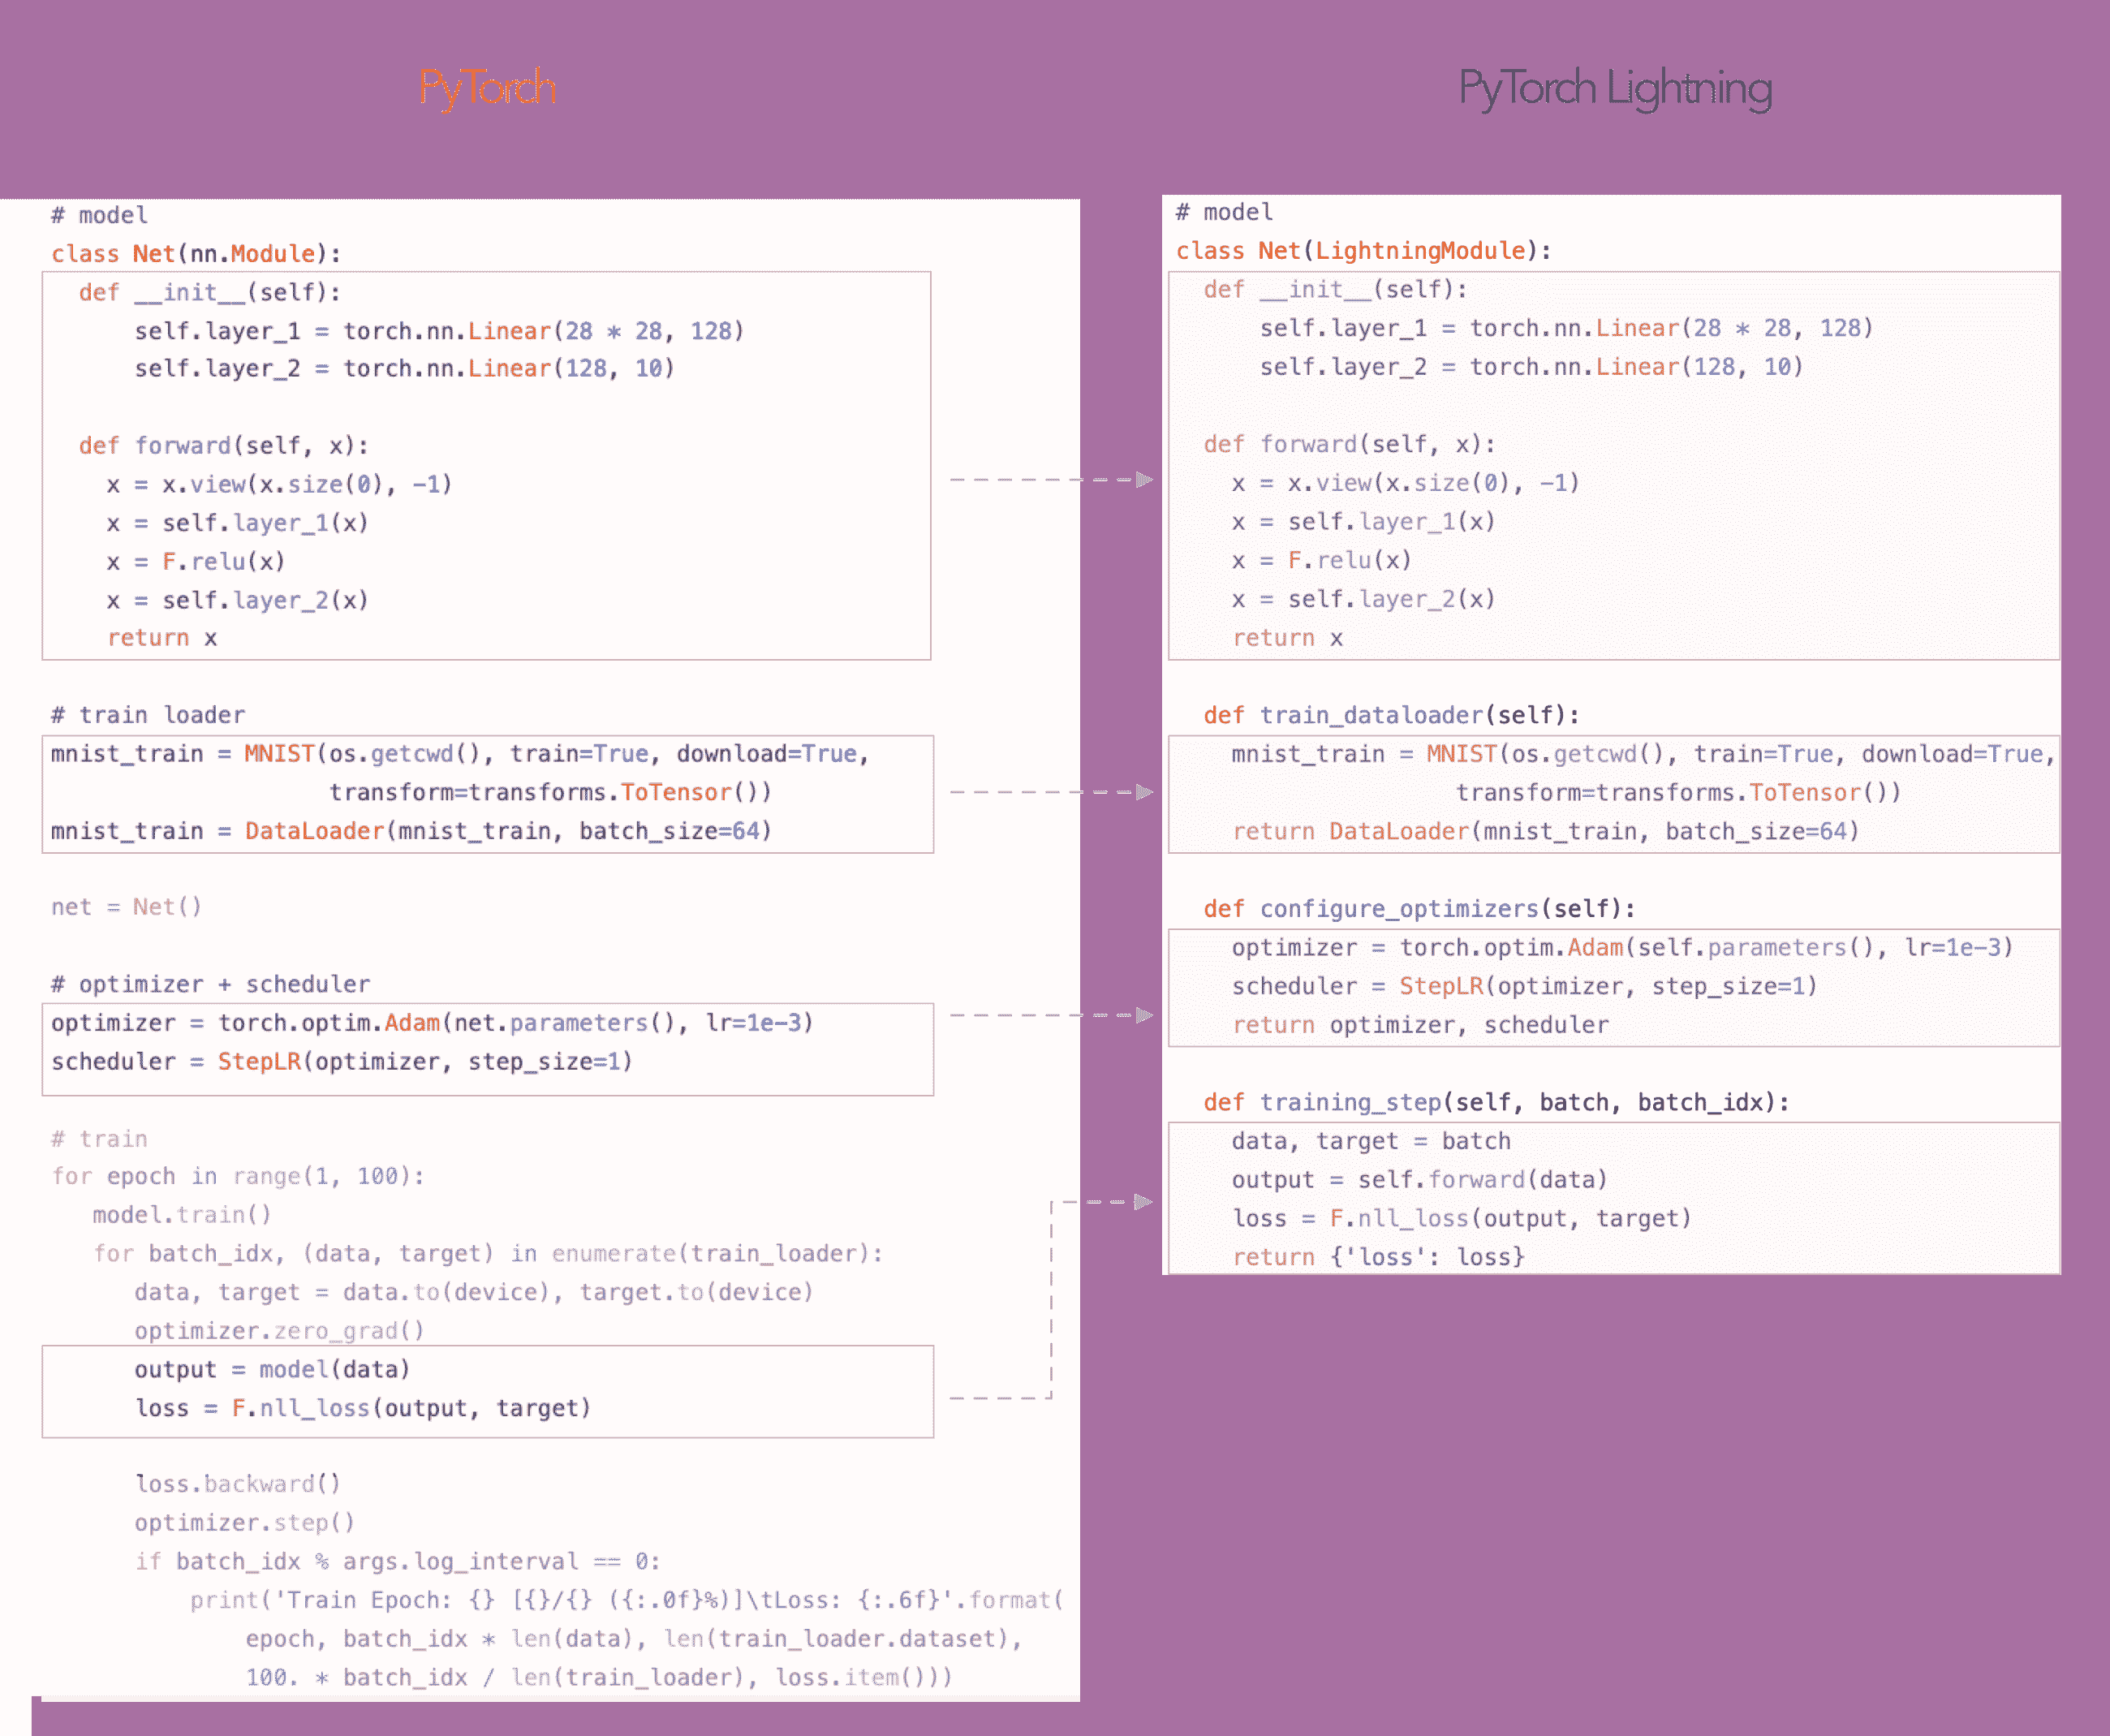Click 'class Net(LightningModule):' line
The image size is (2110, 1736).
pos(1363,251)
